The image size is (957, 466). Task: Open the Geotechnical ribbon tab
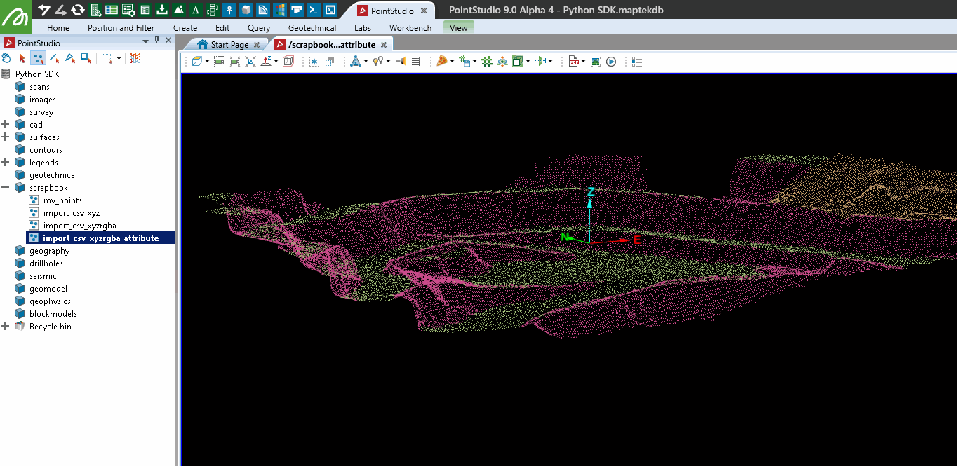coord(312,28)
